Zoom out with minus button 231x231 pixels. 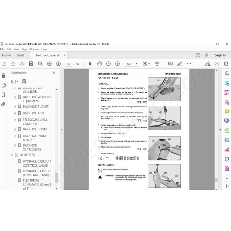(109, 64)
